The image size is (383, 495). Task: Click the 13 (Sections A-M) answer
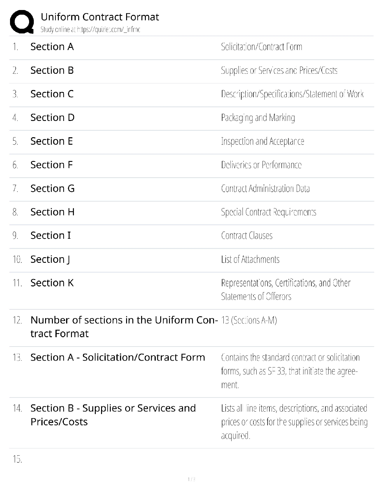click(x=249, y=320)
